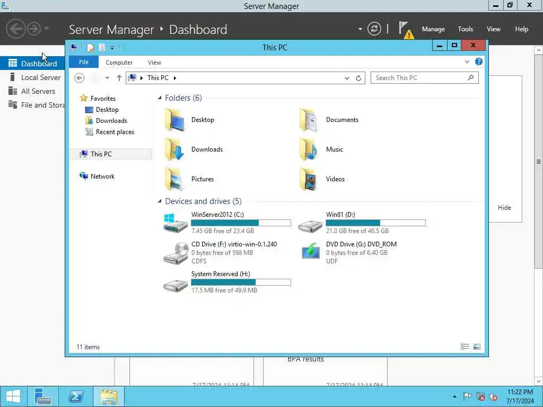Switch to Large icons view in status bar
Screen dimensions: 543x407
pyautogui.click(x=477, y=347)
